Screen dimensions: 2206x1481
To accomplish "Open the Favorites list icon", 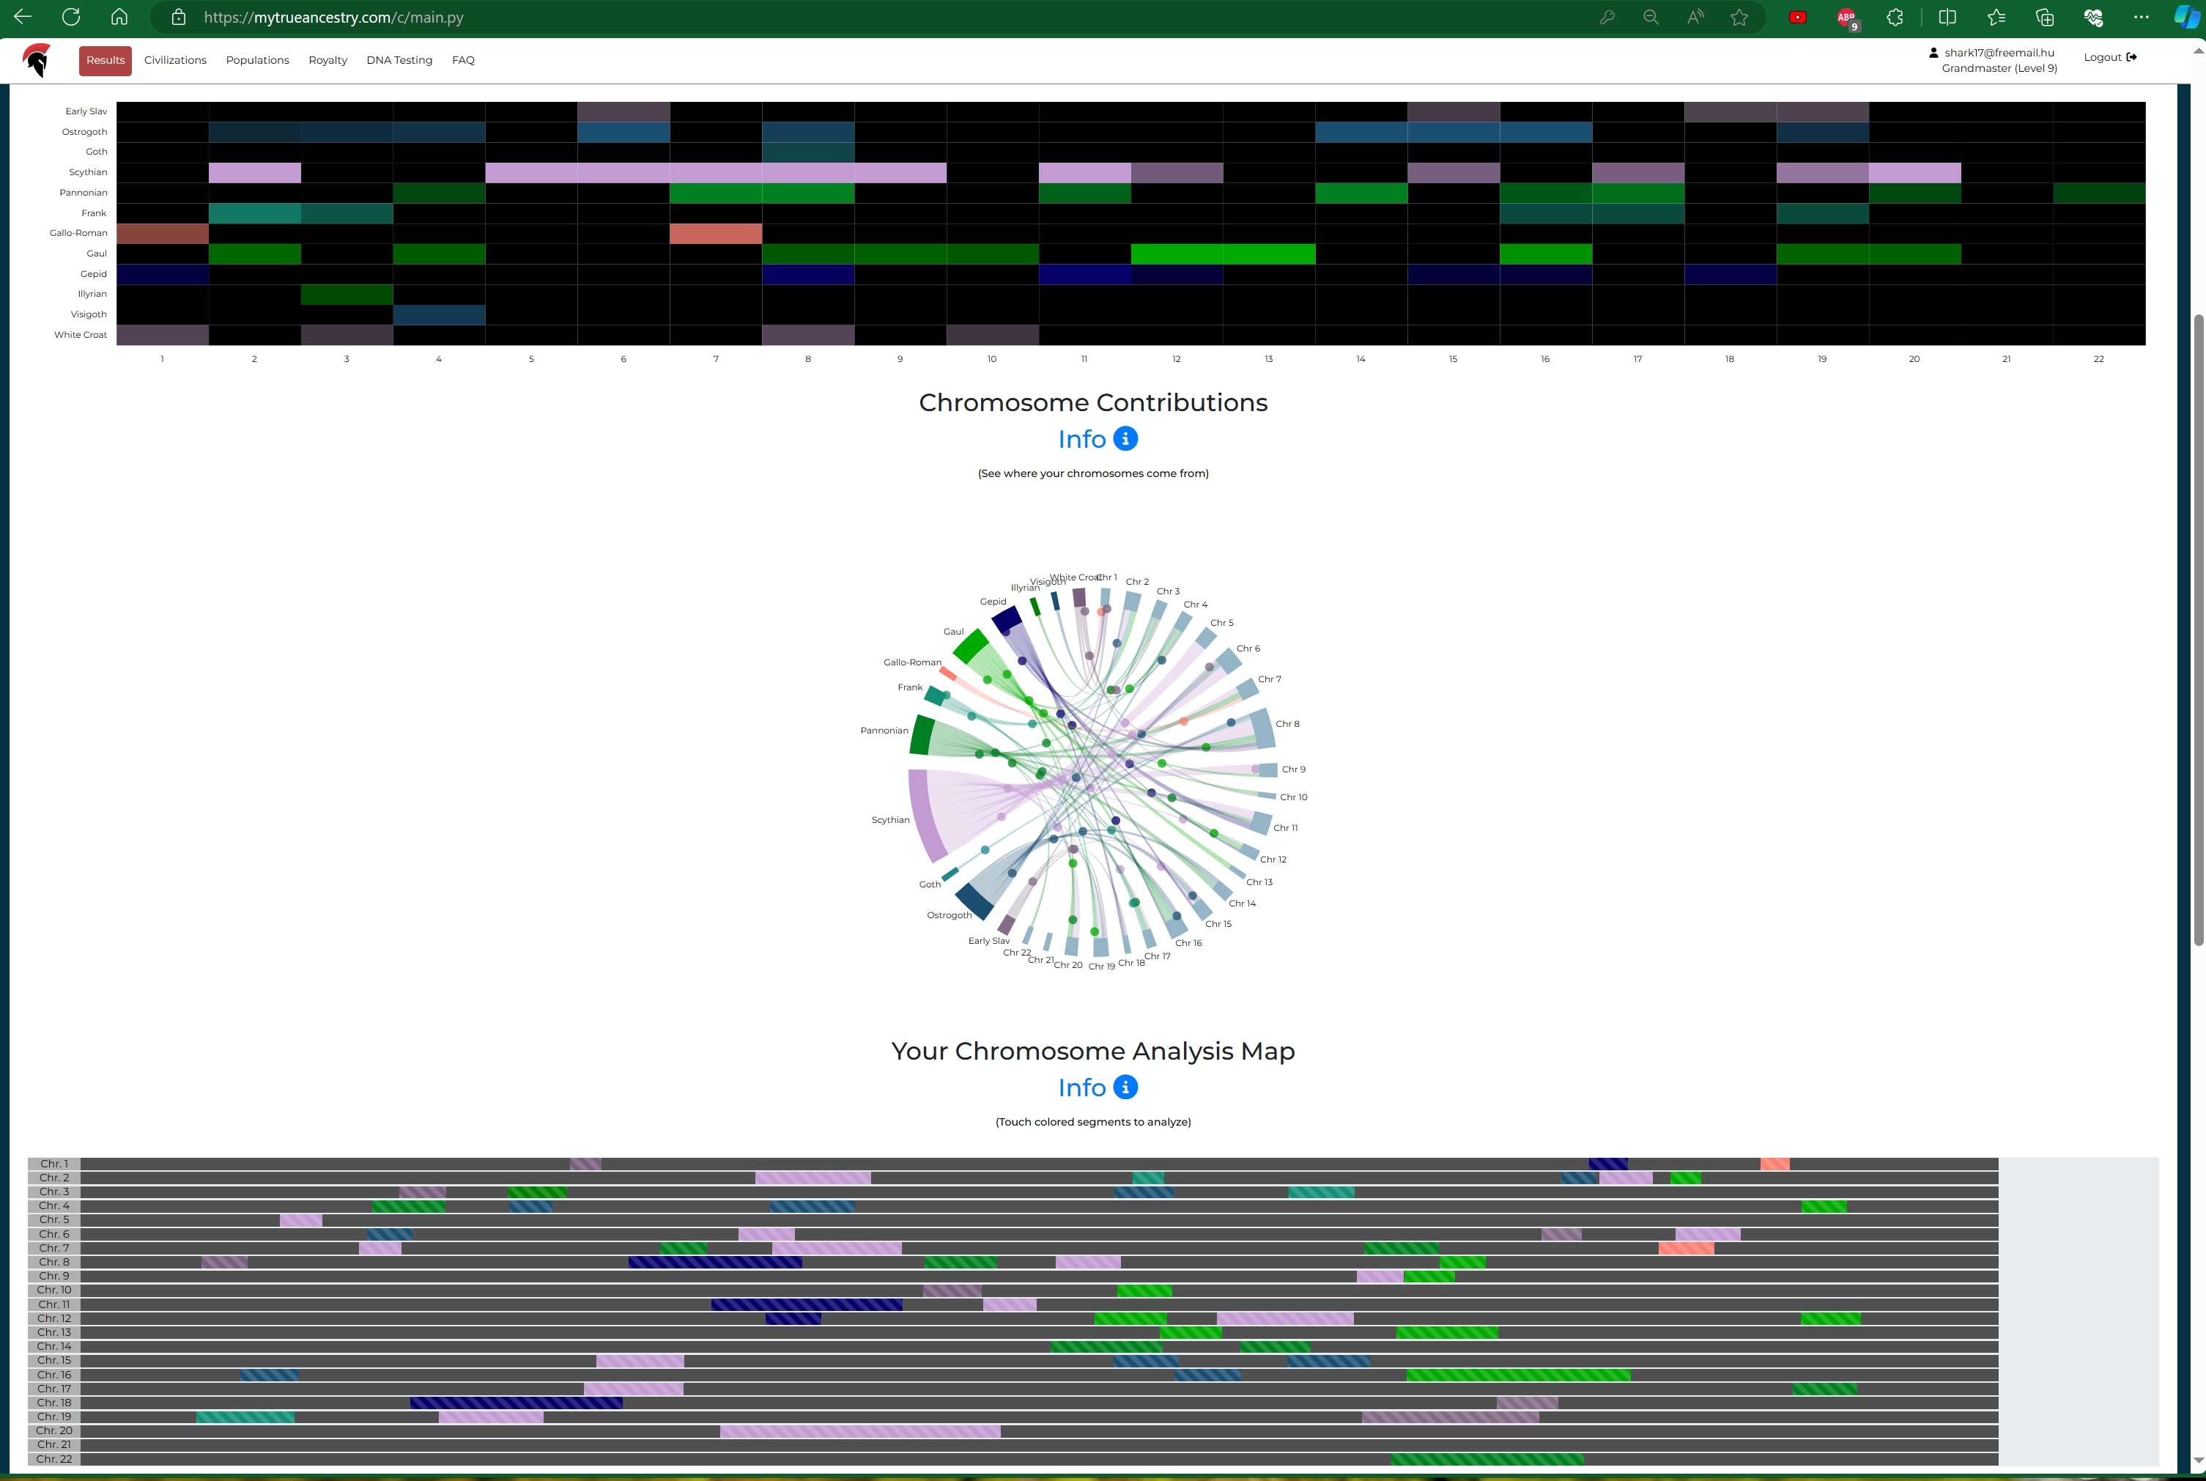I will coord(1996,18).
